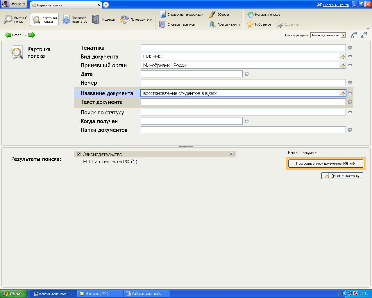Click the panel splitter handle

click(x=186, y=146)
